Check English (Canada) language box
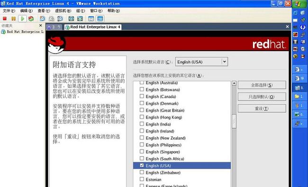 142,96
